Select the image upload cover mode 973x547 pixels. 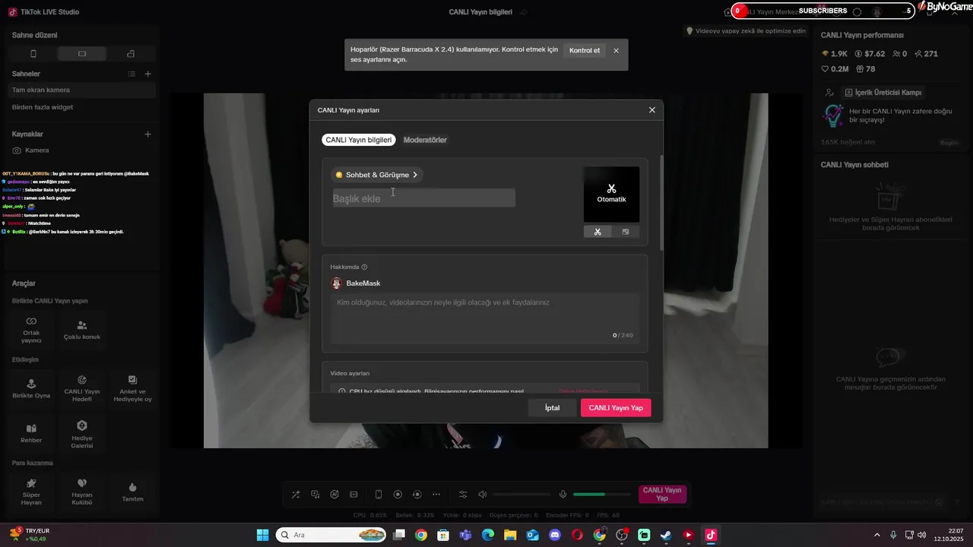click(x=626, y=232)
